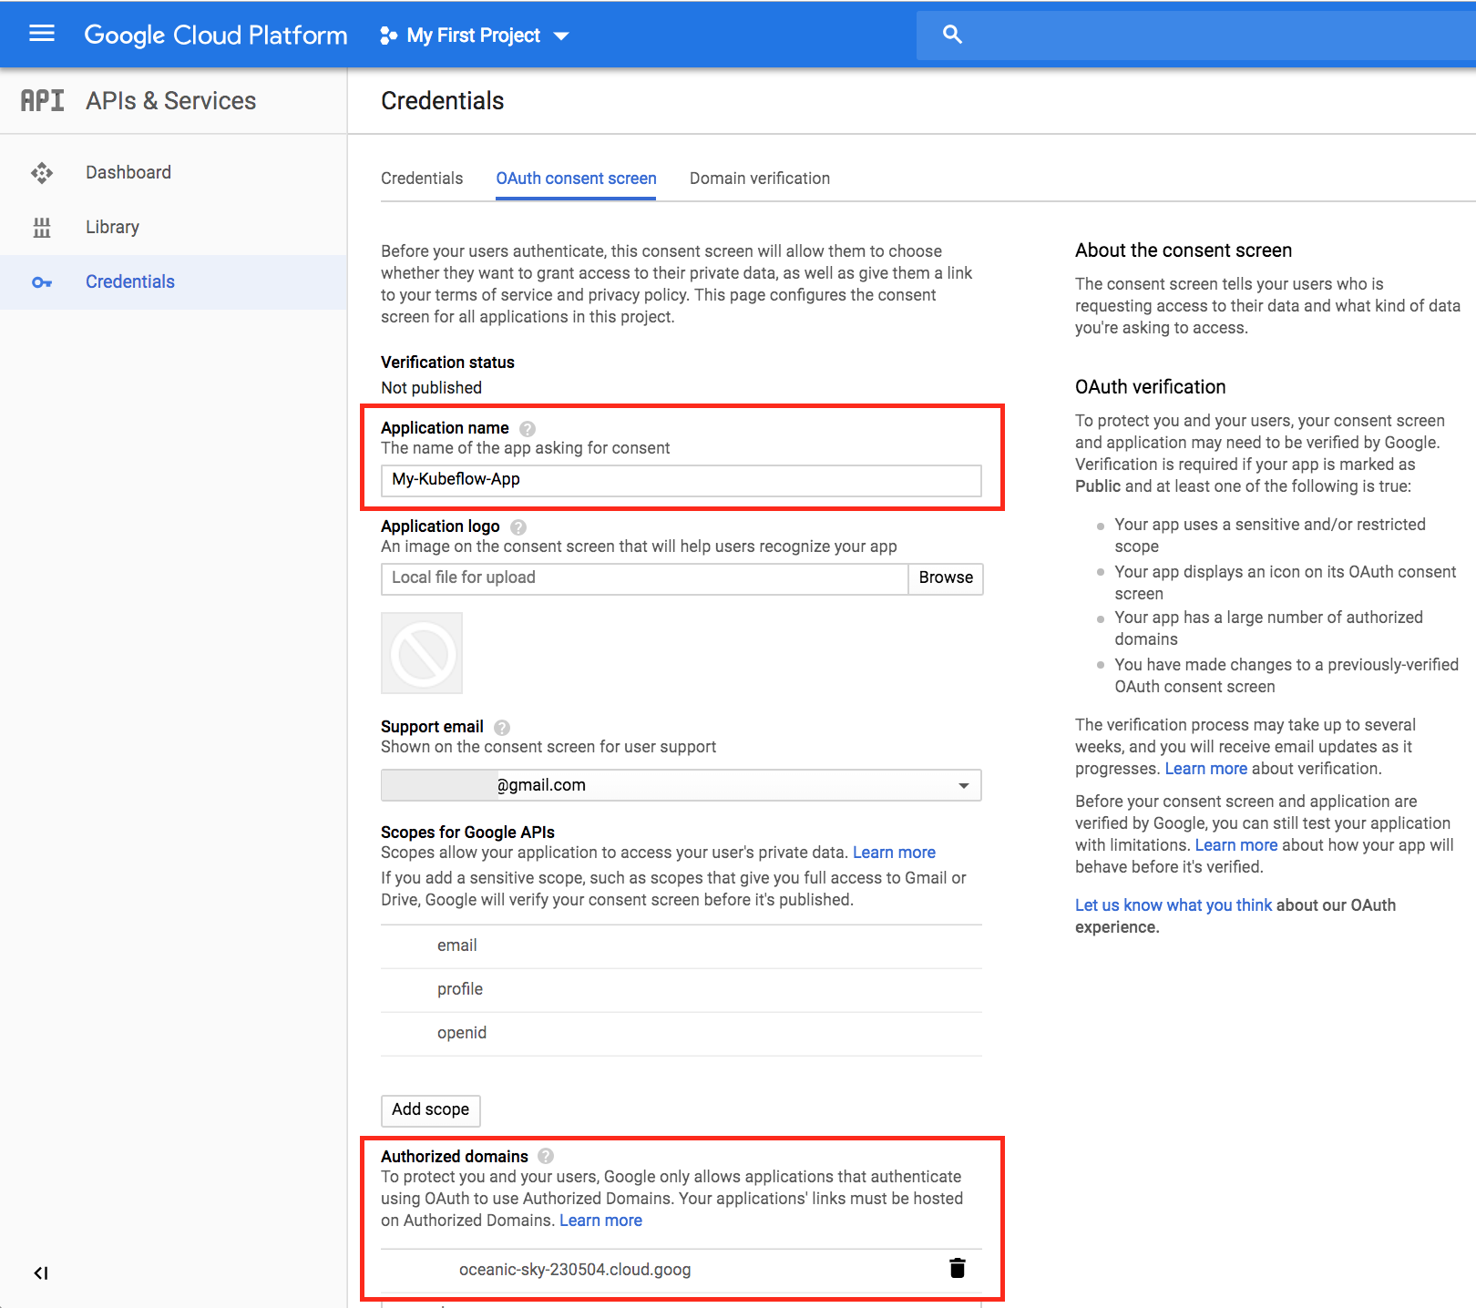Open the Dashboard page
The image size is (1476, 1308).
tap(128, 172)
